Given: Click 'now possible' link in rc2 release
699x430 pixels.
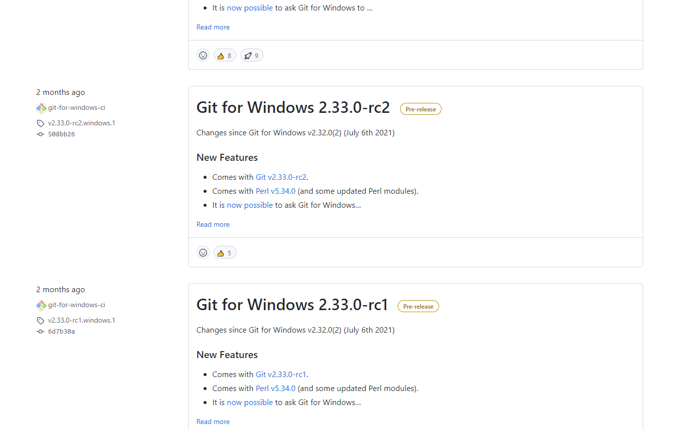Looking at the screenshot, I should 250,205.
